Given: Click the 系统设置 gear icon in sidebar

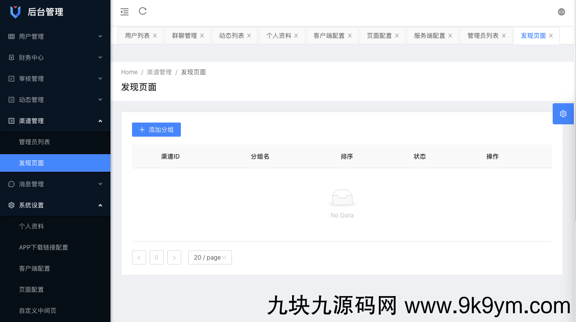Looking at the screenshot, I should coord(11,205).
